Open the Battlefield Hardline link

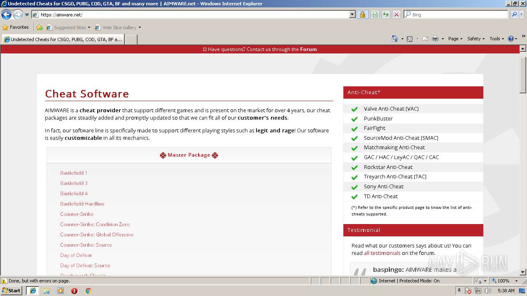point(82,204)
